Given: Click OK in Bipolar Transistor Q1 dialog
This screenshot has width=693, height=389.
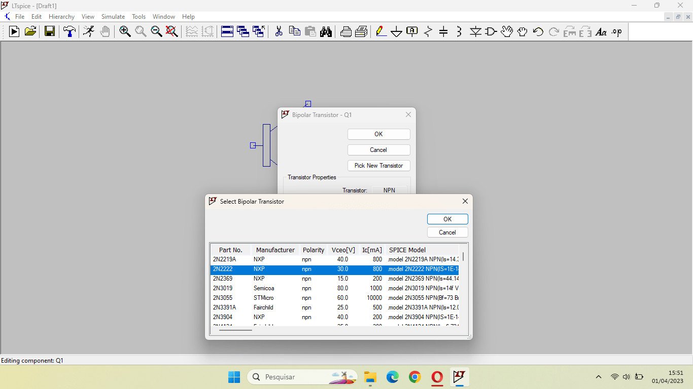Looking at the screenshot, I should (378, 134).
